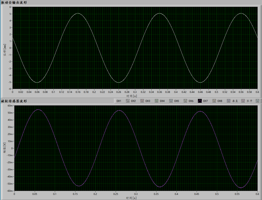
Task: Click the 幅值[V] Y-axis label
Action: (x=4, y=148)
